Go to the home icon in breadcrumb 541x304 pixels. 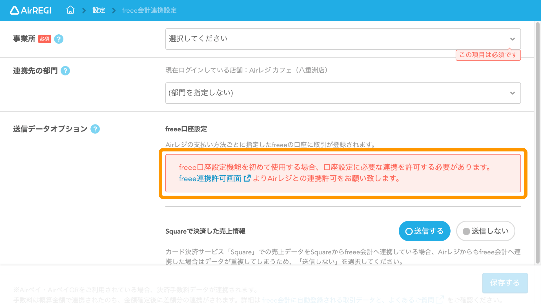pyautogui.click(x=70, y=10)
